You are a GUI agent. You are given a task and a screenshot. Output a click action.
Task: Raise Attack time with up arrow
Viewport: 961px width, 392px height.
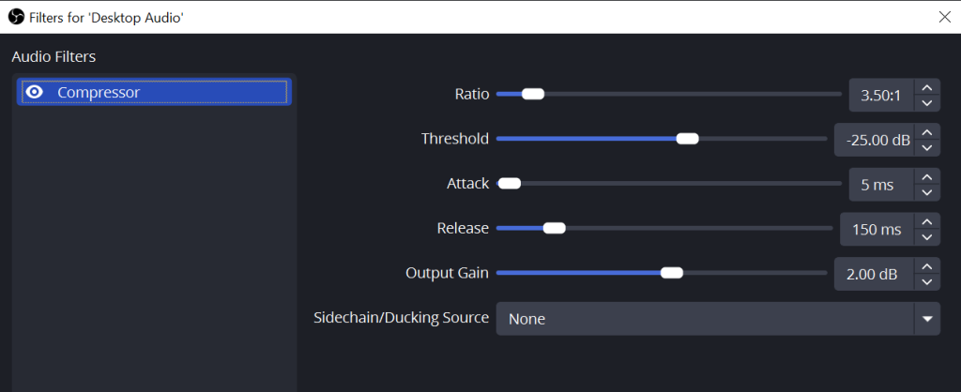927,176
